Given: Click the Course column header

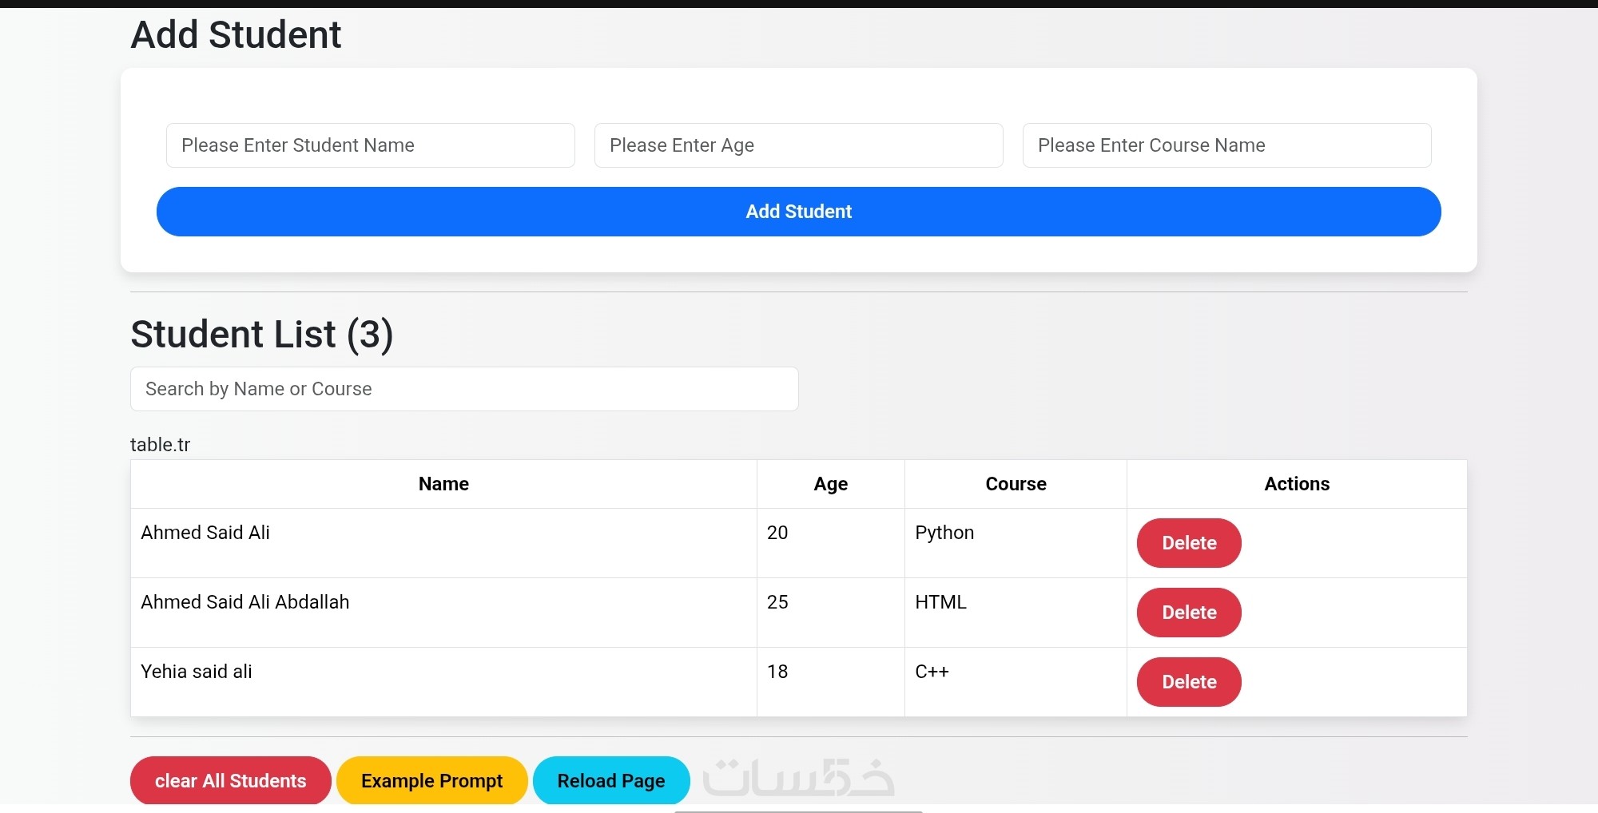Looking at the screenshot, I should (1016, 484).
